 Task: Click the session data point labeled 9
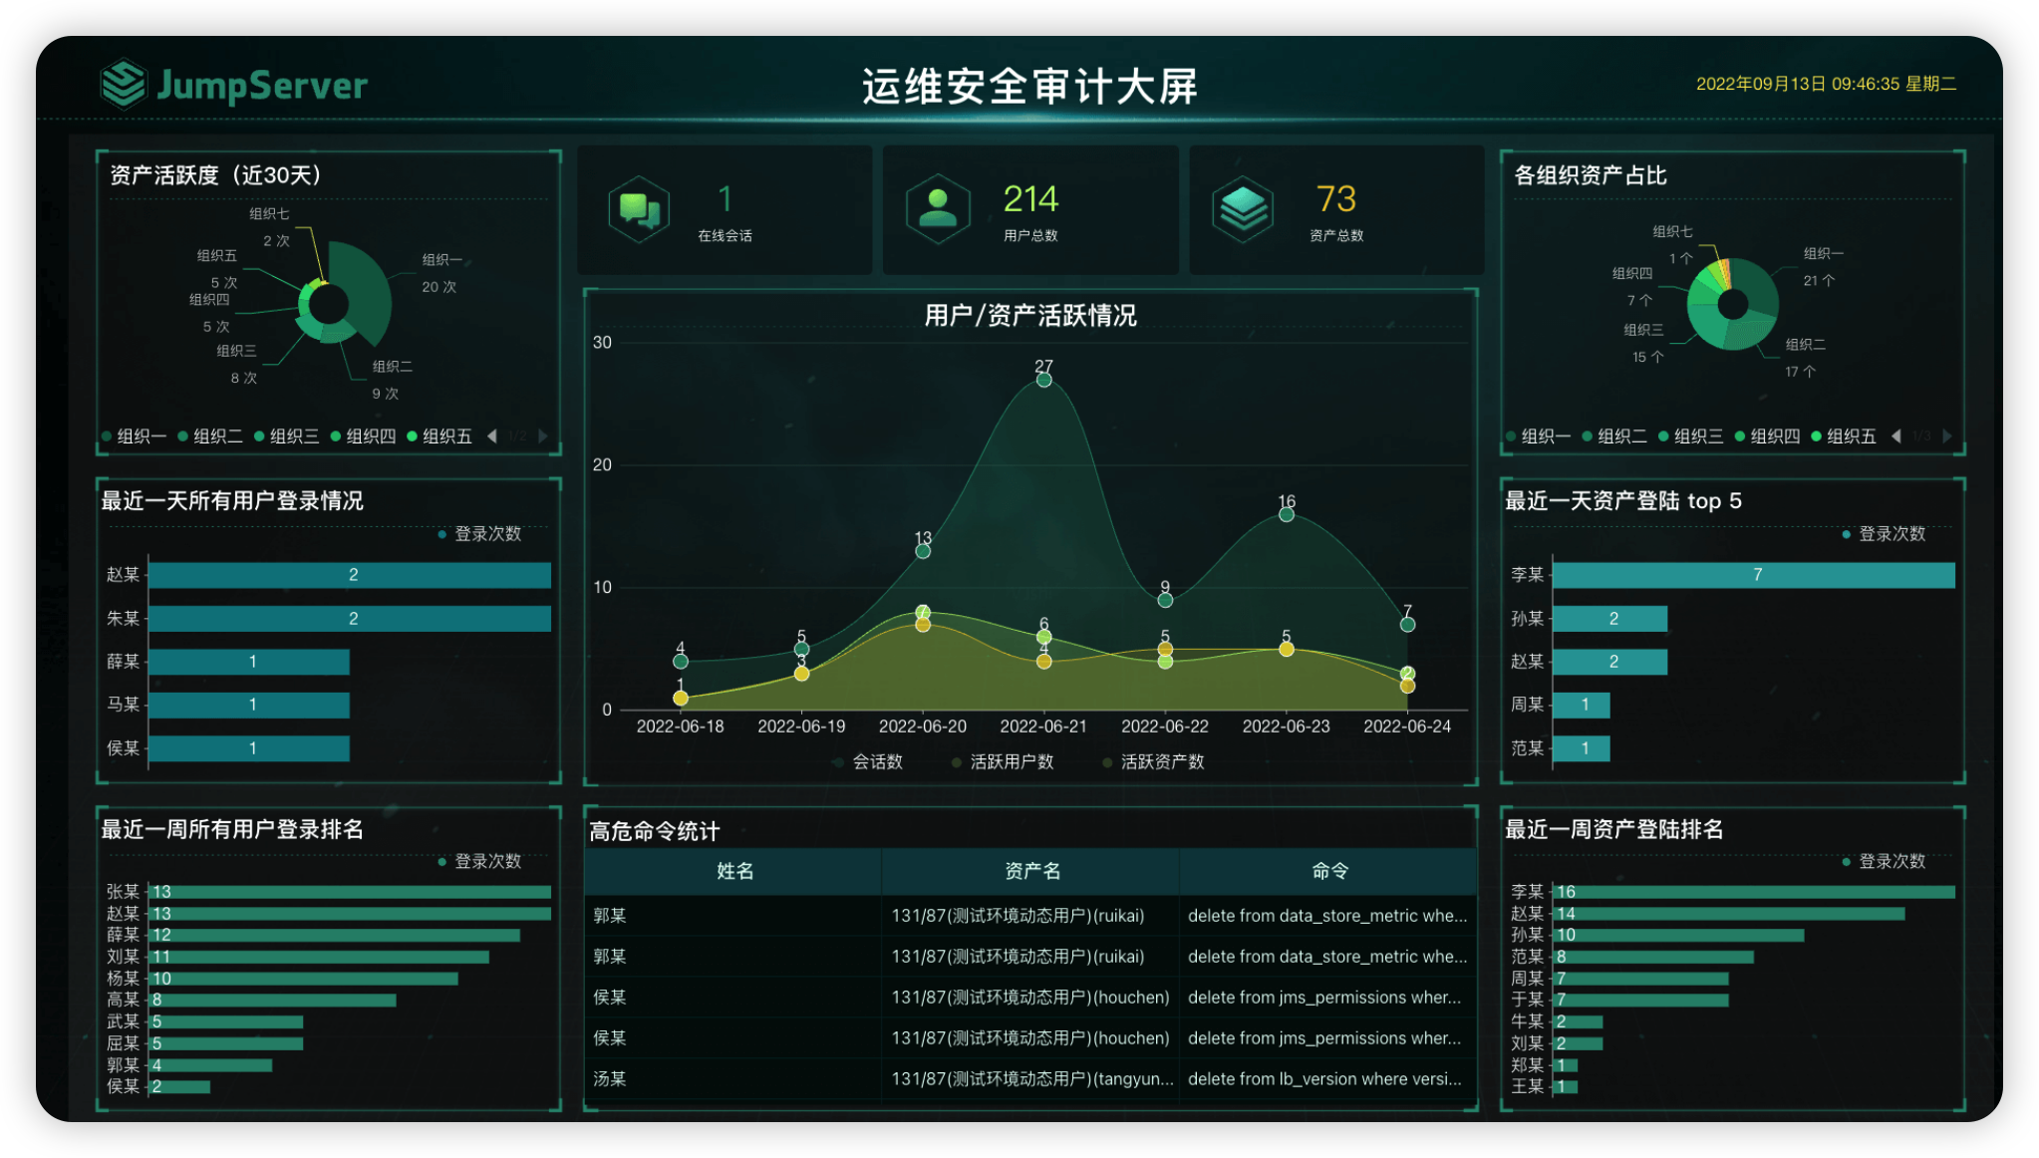point(1164,600)
